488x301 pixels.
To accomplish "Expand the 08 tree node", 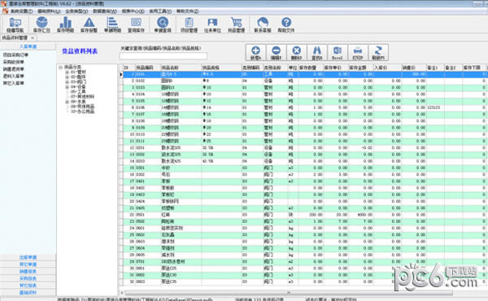I will pos(67,102).
